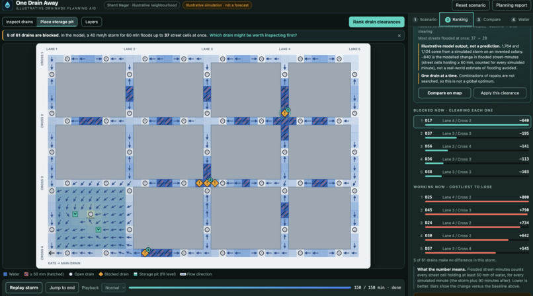Select the Ranking tab
Image resolution: width=533 pixels, height=296 pixels.
tap(456, 20)
